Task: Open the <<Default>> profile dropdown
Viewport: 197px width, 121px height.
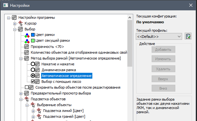Action: click(x=159, y=37)
